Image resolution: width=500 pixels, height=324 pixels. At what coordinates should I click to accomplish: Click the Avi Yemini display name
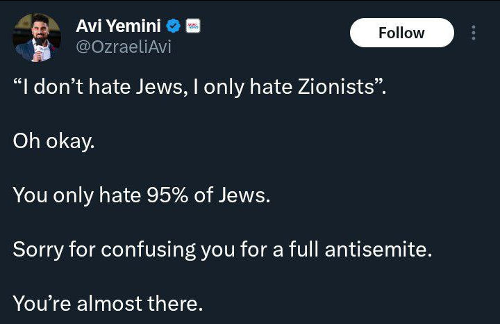coord(118,26)
